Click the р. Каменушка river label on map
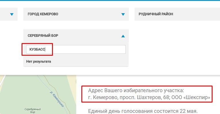This screenshot has height=114, width=220. (x=57, y=99)
